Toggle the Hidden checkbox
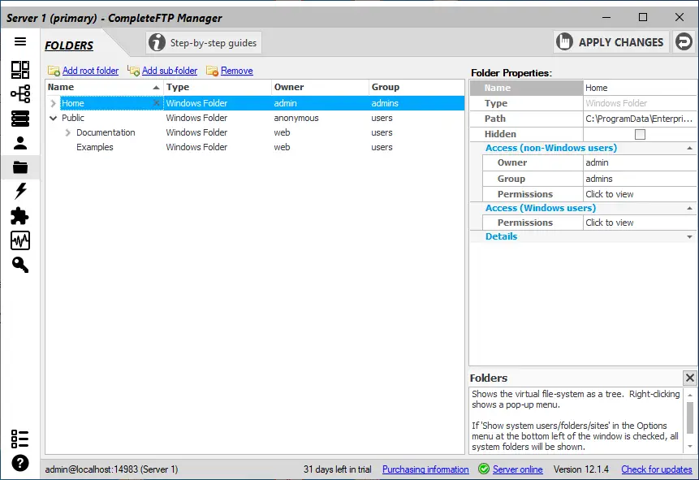The height and width of the screenshot is (480, 699). 640,134
